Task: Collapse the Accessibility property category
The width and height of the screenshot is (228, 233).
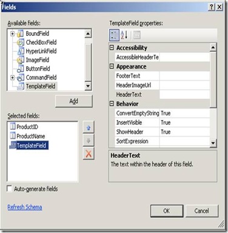Action: coord(112,48)
